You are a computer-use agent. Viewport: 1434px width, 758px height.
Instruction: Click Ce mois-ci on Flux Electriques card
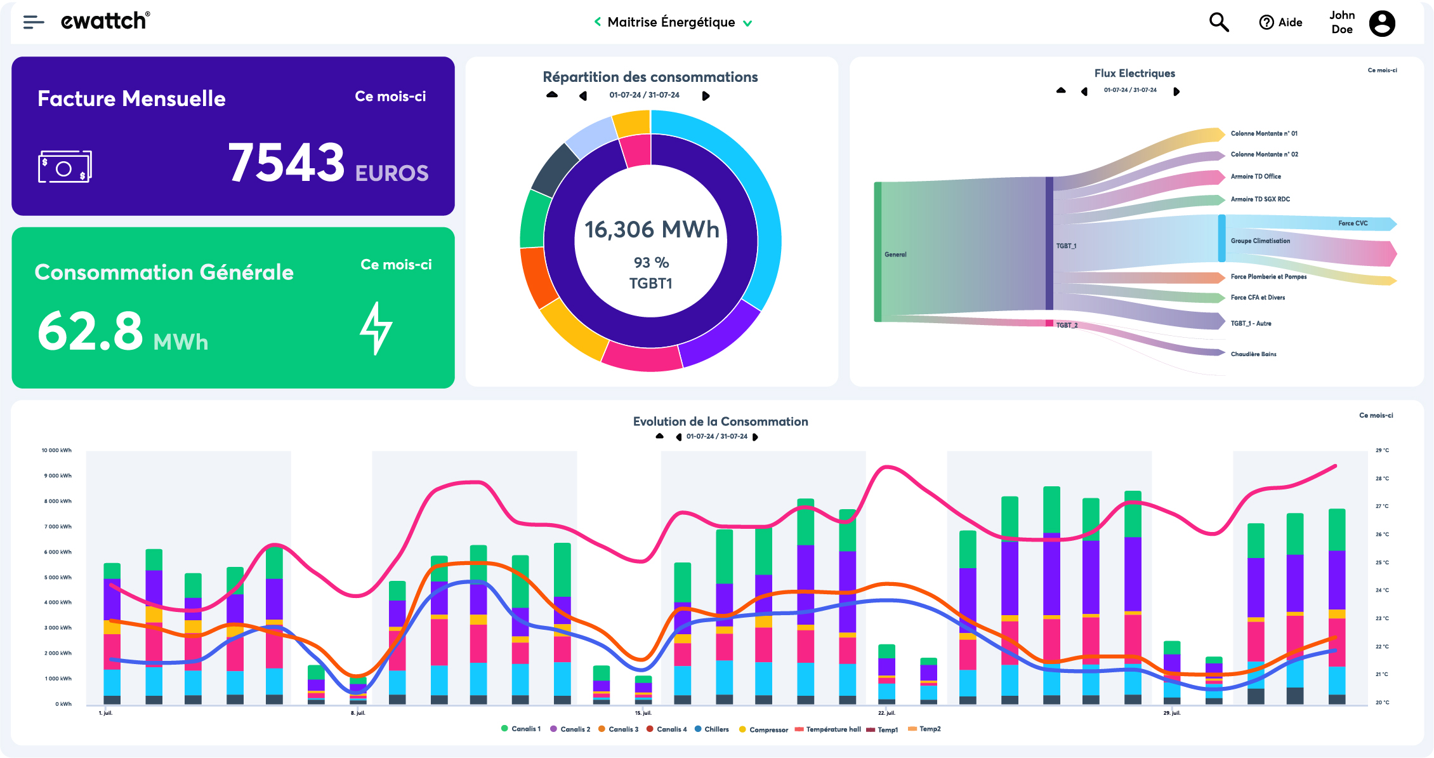pyautogui.click(x=1382, y=70)
